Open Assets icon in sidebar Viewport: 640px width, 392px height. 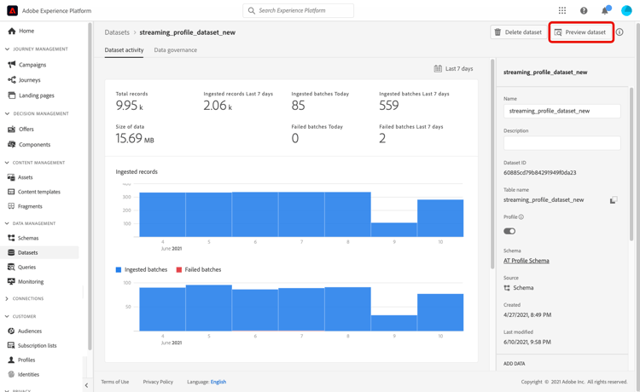coord(11,177)
